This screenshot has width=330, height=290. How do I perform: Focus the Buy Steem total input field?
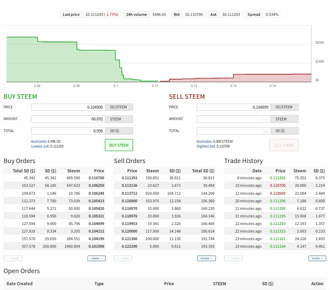(68, 131)
